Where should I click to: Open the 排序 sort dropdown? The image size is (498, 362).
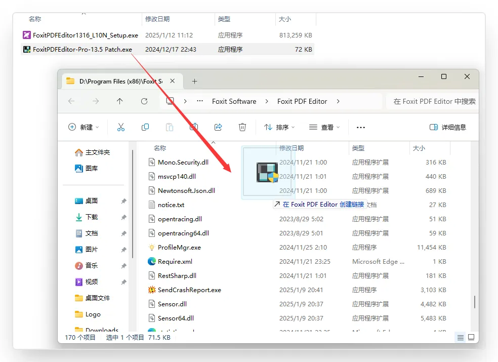point(279,127)
